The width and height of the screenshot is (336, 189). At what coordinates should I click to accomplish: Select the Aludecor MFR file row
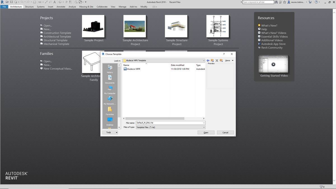click(x=164, y=69)
